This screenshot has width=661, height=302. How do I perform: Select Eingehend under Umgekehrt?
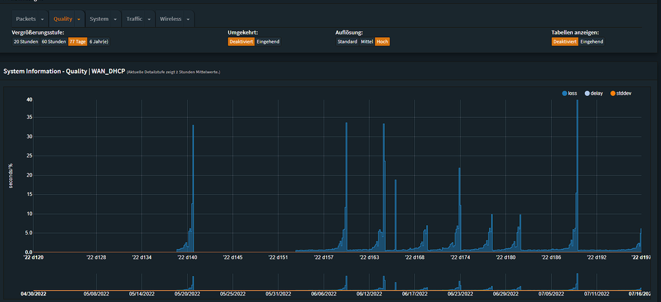pyautogui.click(x=268, y=42)
